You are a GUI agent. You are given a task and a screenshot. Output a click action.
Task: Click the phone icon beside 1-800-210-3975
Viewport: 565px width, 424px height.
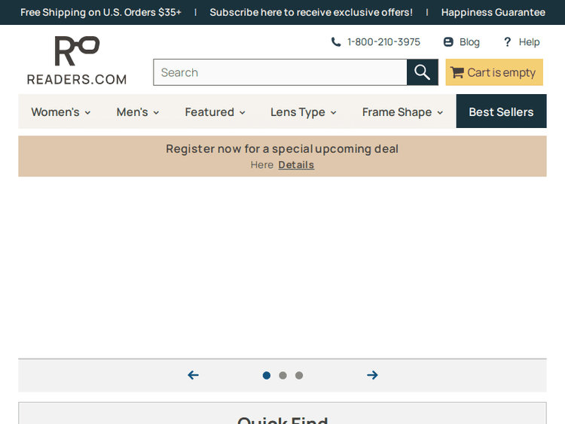coord(336,42)
